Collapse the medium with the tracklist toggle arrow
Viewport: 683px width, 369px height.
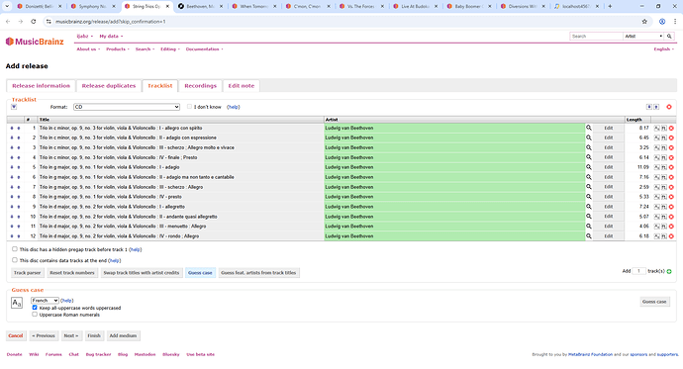(x=14, y=107)
